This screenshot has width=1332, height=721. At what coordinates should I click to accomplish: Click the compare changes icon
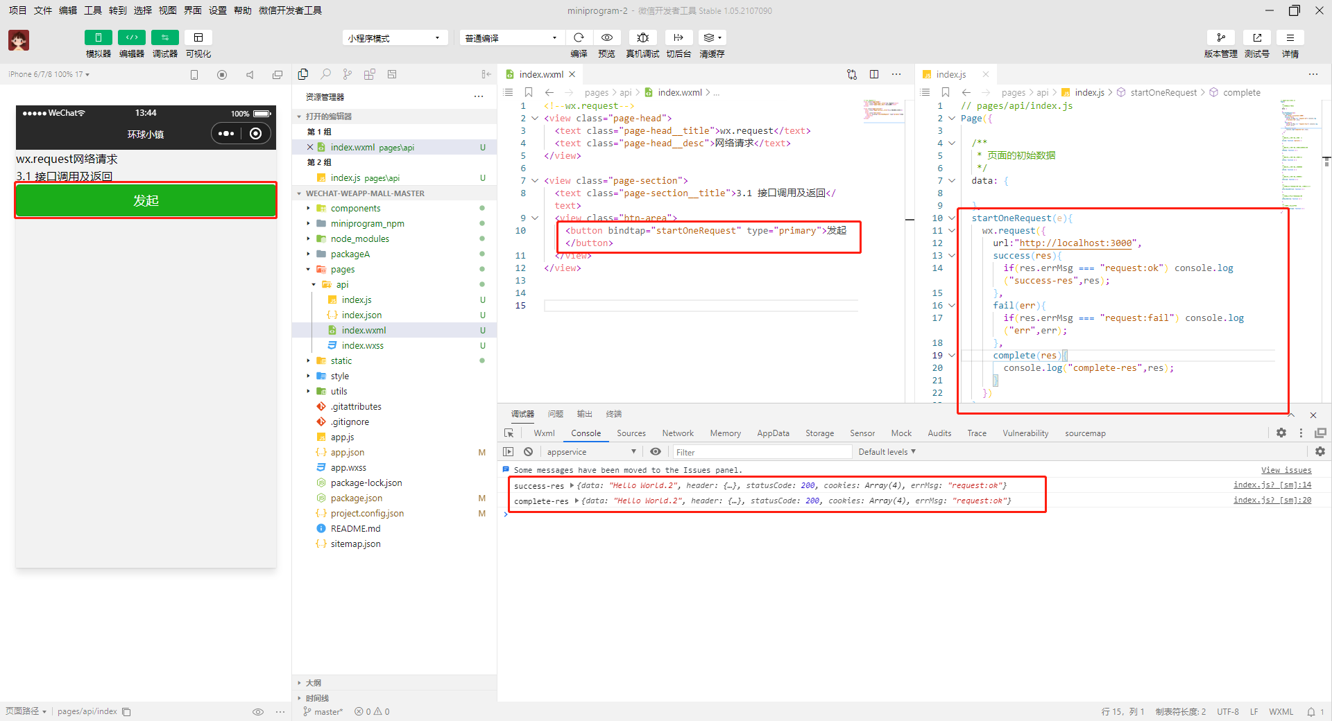coord(852,74)
